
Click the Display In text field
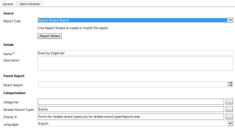coord(131,117)
